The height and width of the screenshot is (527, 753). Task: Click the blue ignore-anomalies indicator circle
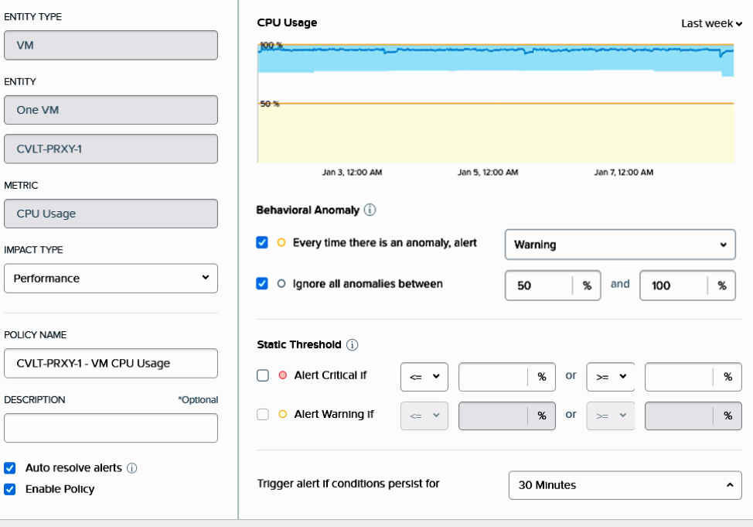(x=281, y=284)
